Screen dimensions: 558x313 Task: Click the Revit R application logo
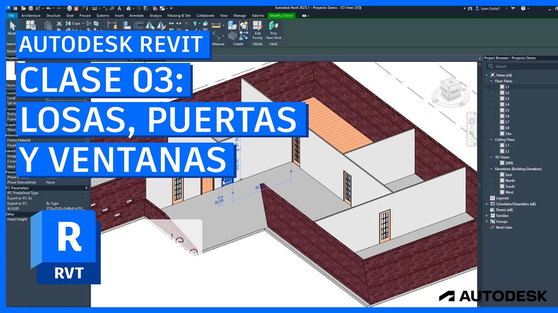[x=9, y=8]
